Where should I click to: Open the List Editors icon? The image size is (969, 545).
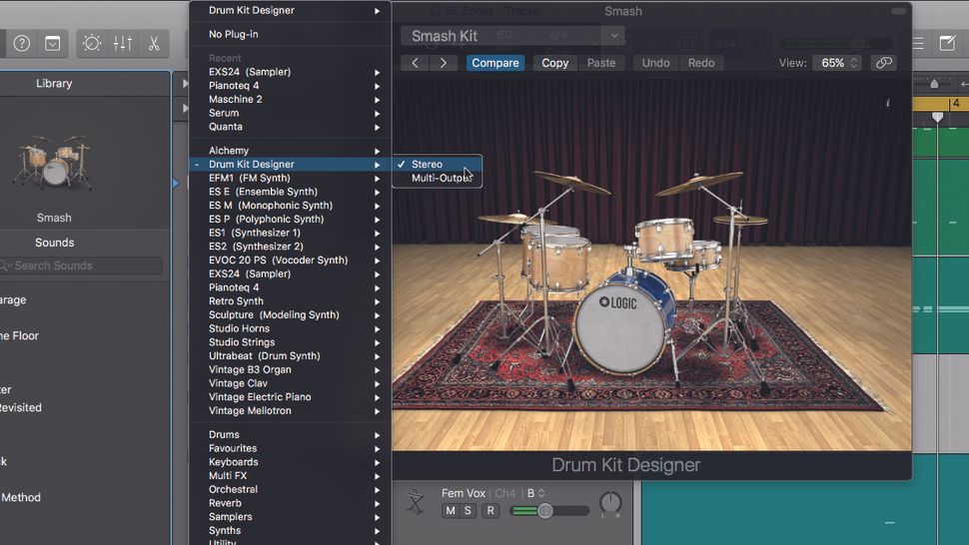918,43
